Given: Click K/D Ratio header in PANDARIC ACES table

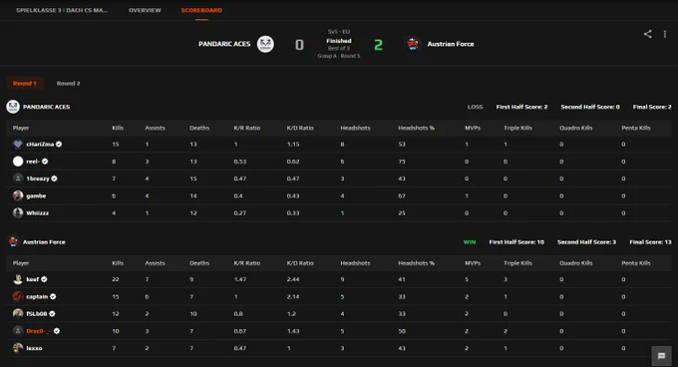Looking at the screenshot, I should click(300, 128).
